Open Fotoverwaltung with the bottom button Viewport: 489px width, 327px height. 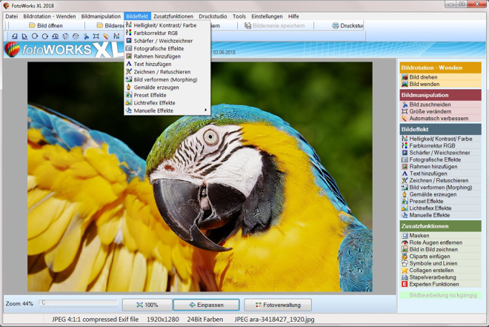tap(278, 305)
